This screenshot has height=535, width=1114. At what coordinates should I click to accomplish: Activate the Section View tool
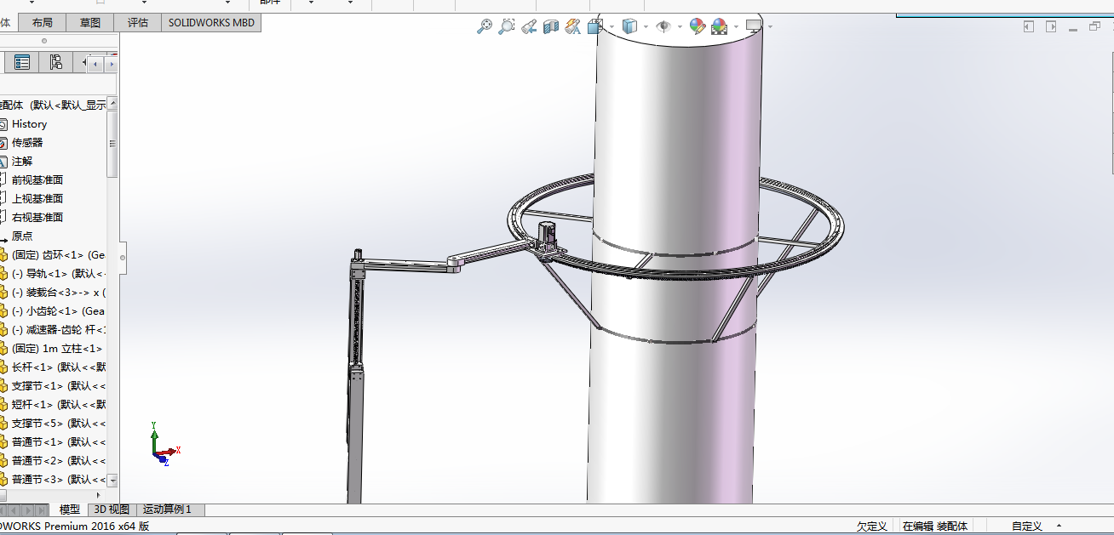pyautogui.click(x=551, y=27)
